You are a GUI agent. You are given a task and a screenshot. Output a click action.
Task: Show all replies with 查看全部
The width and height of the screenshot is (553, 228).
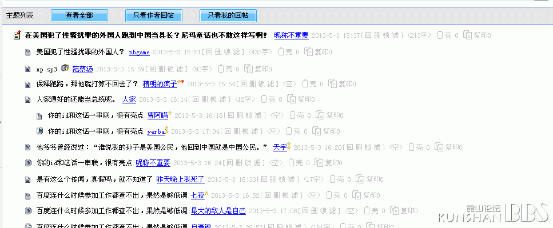[79, 15]
